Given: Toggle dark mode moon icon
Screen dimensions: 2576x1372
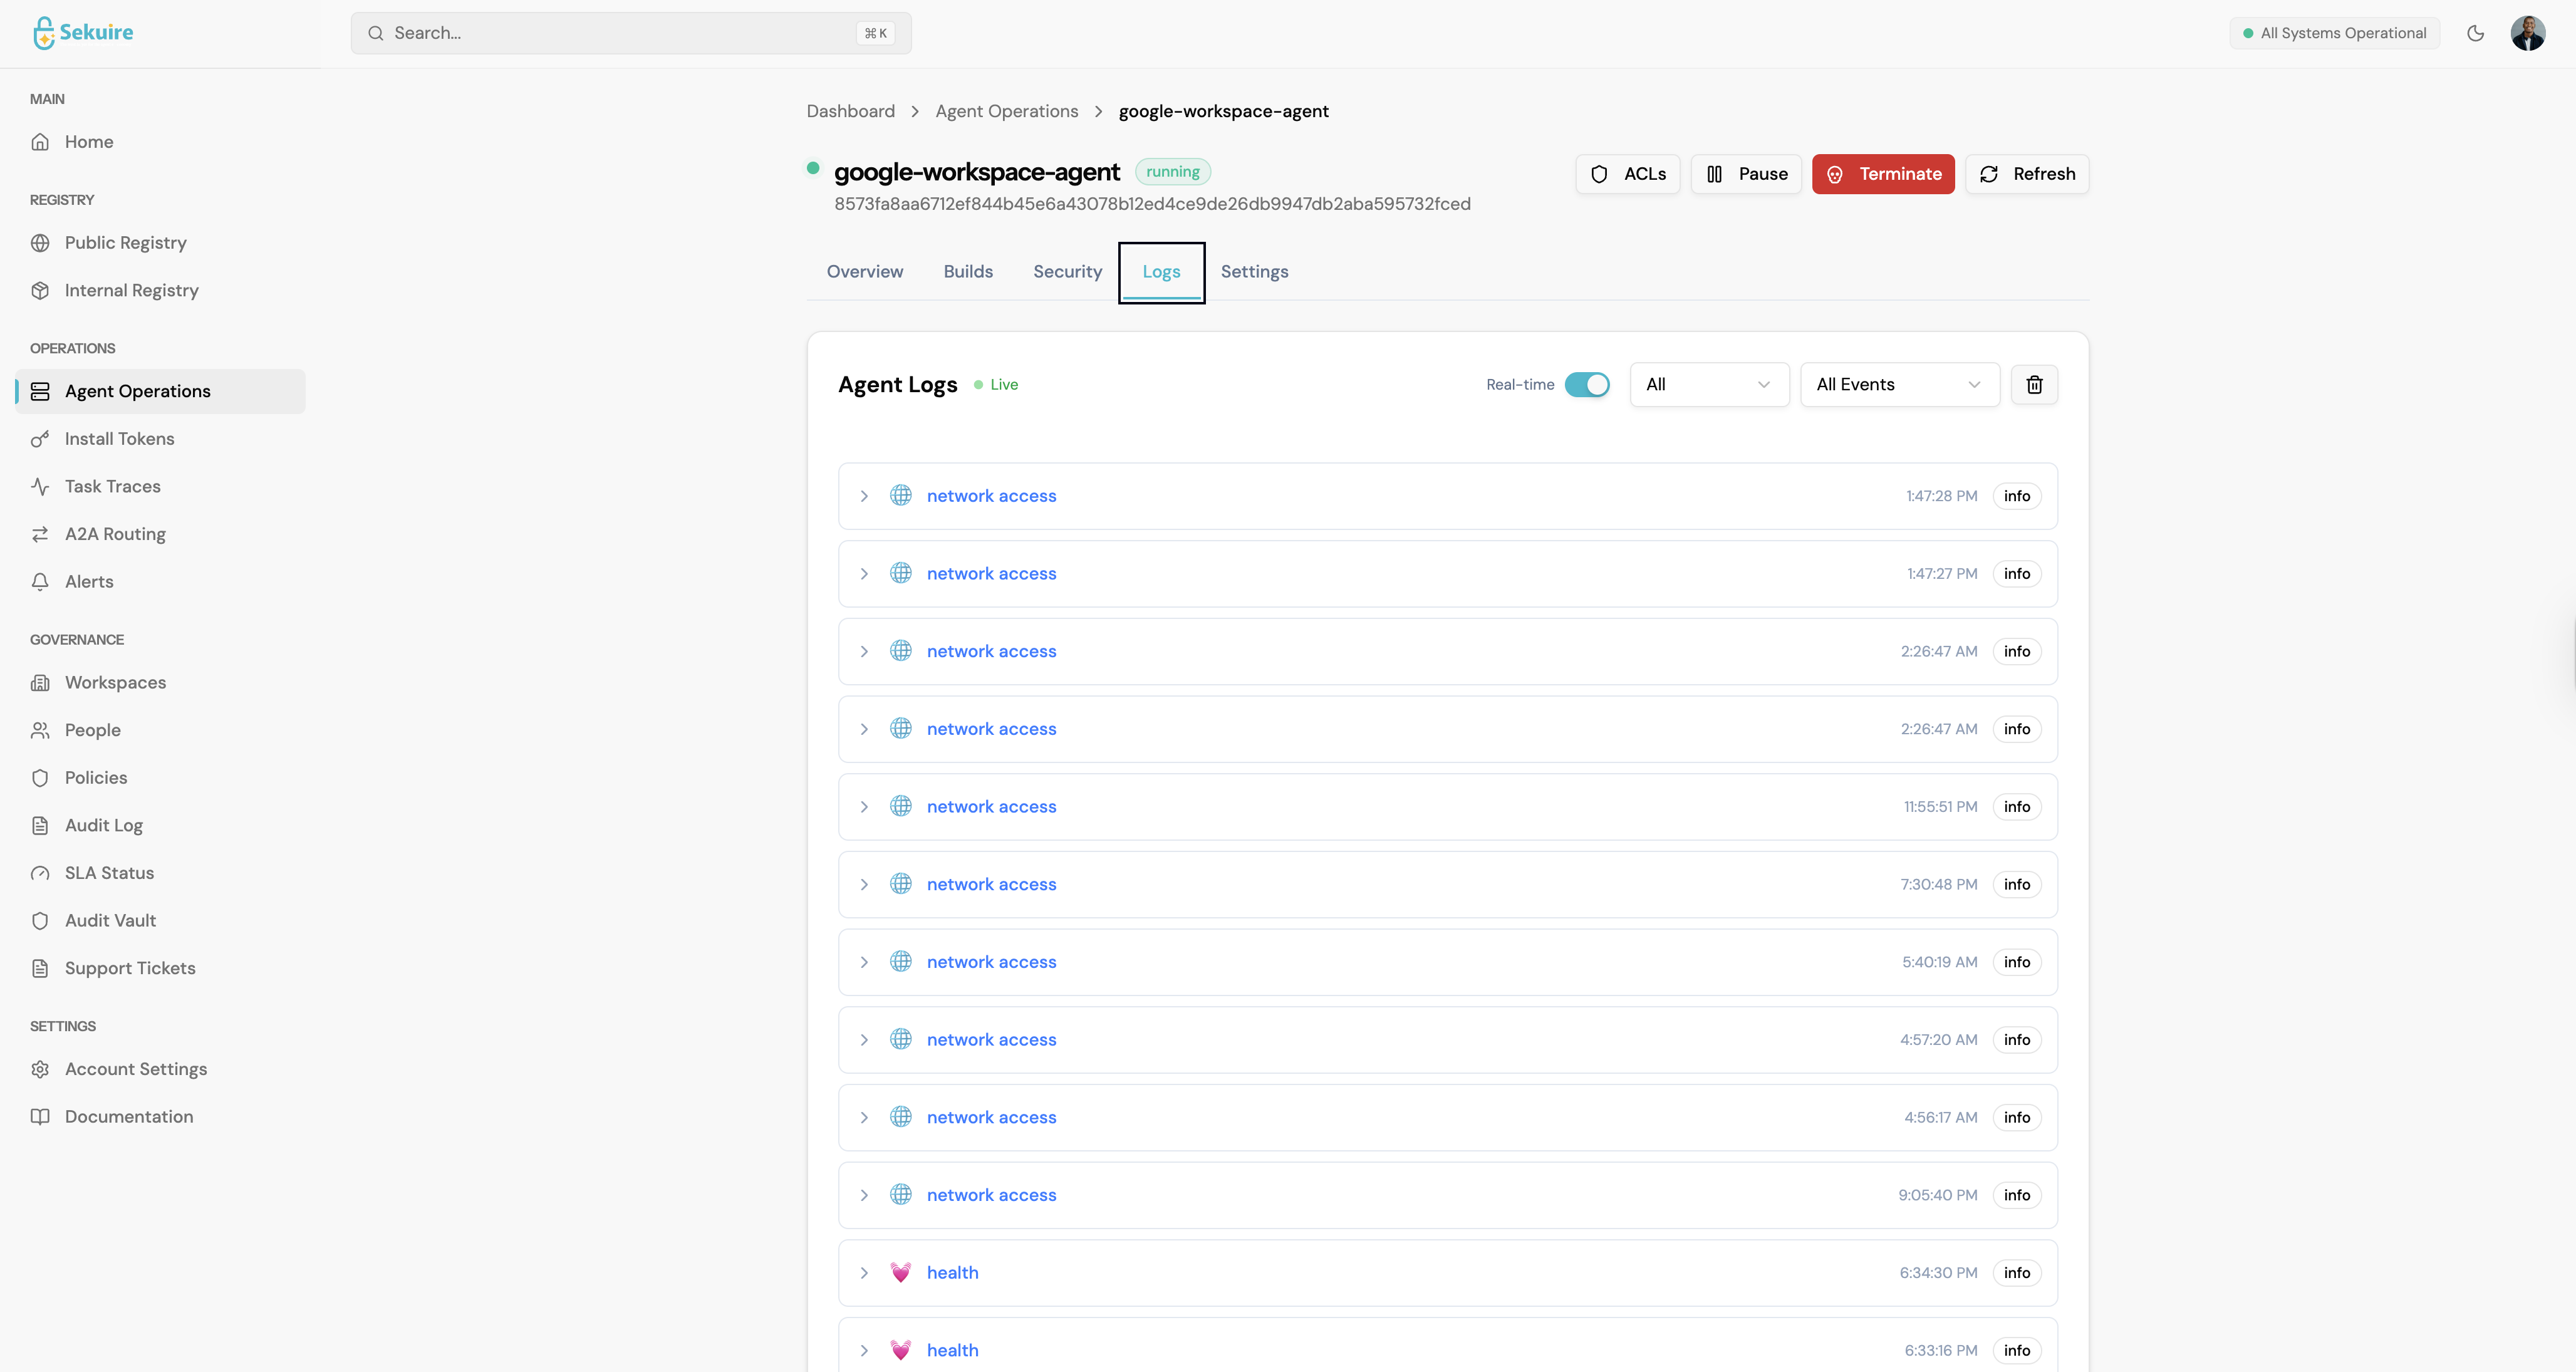Looking at the screenshot, I should coord(2475,33).
